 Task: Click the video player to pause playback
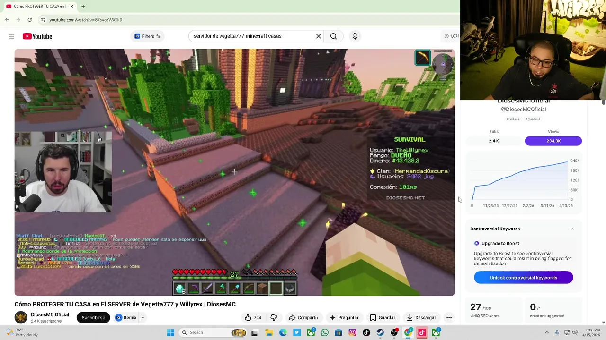[234, 172]
